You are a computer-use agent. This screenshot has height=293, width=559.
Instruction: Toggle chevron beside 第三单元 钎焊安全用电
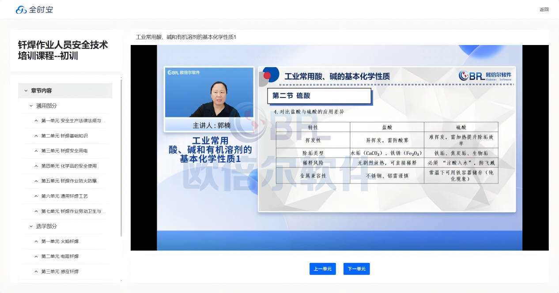(x=36, y=151)
